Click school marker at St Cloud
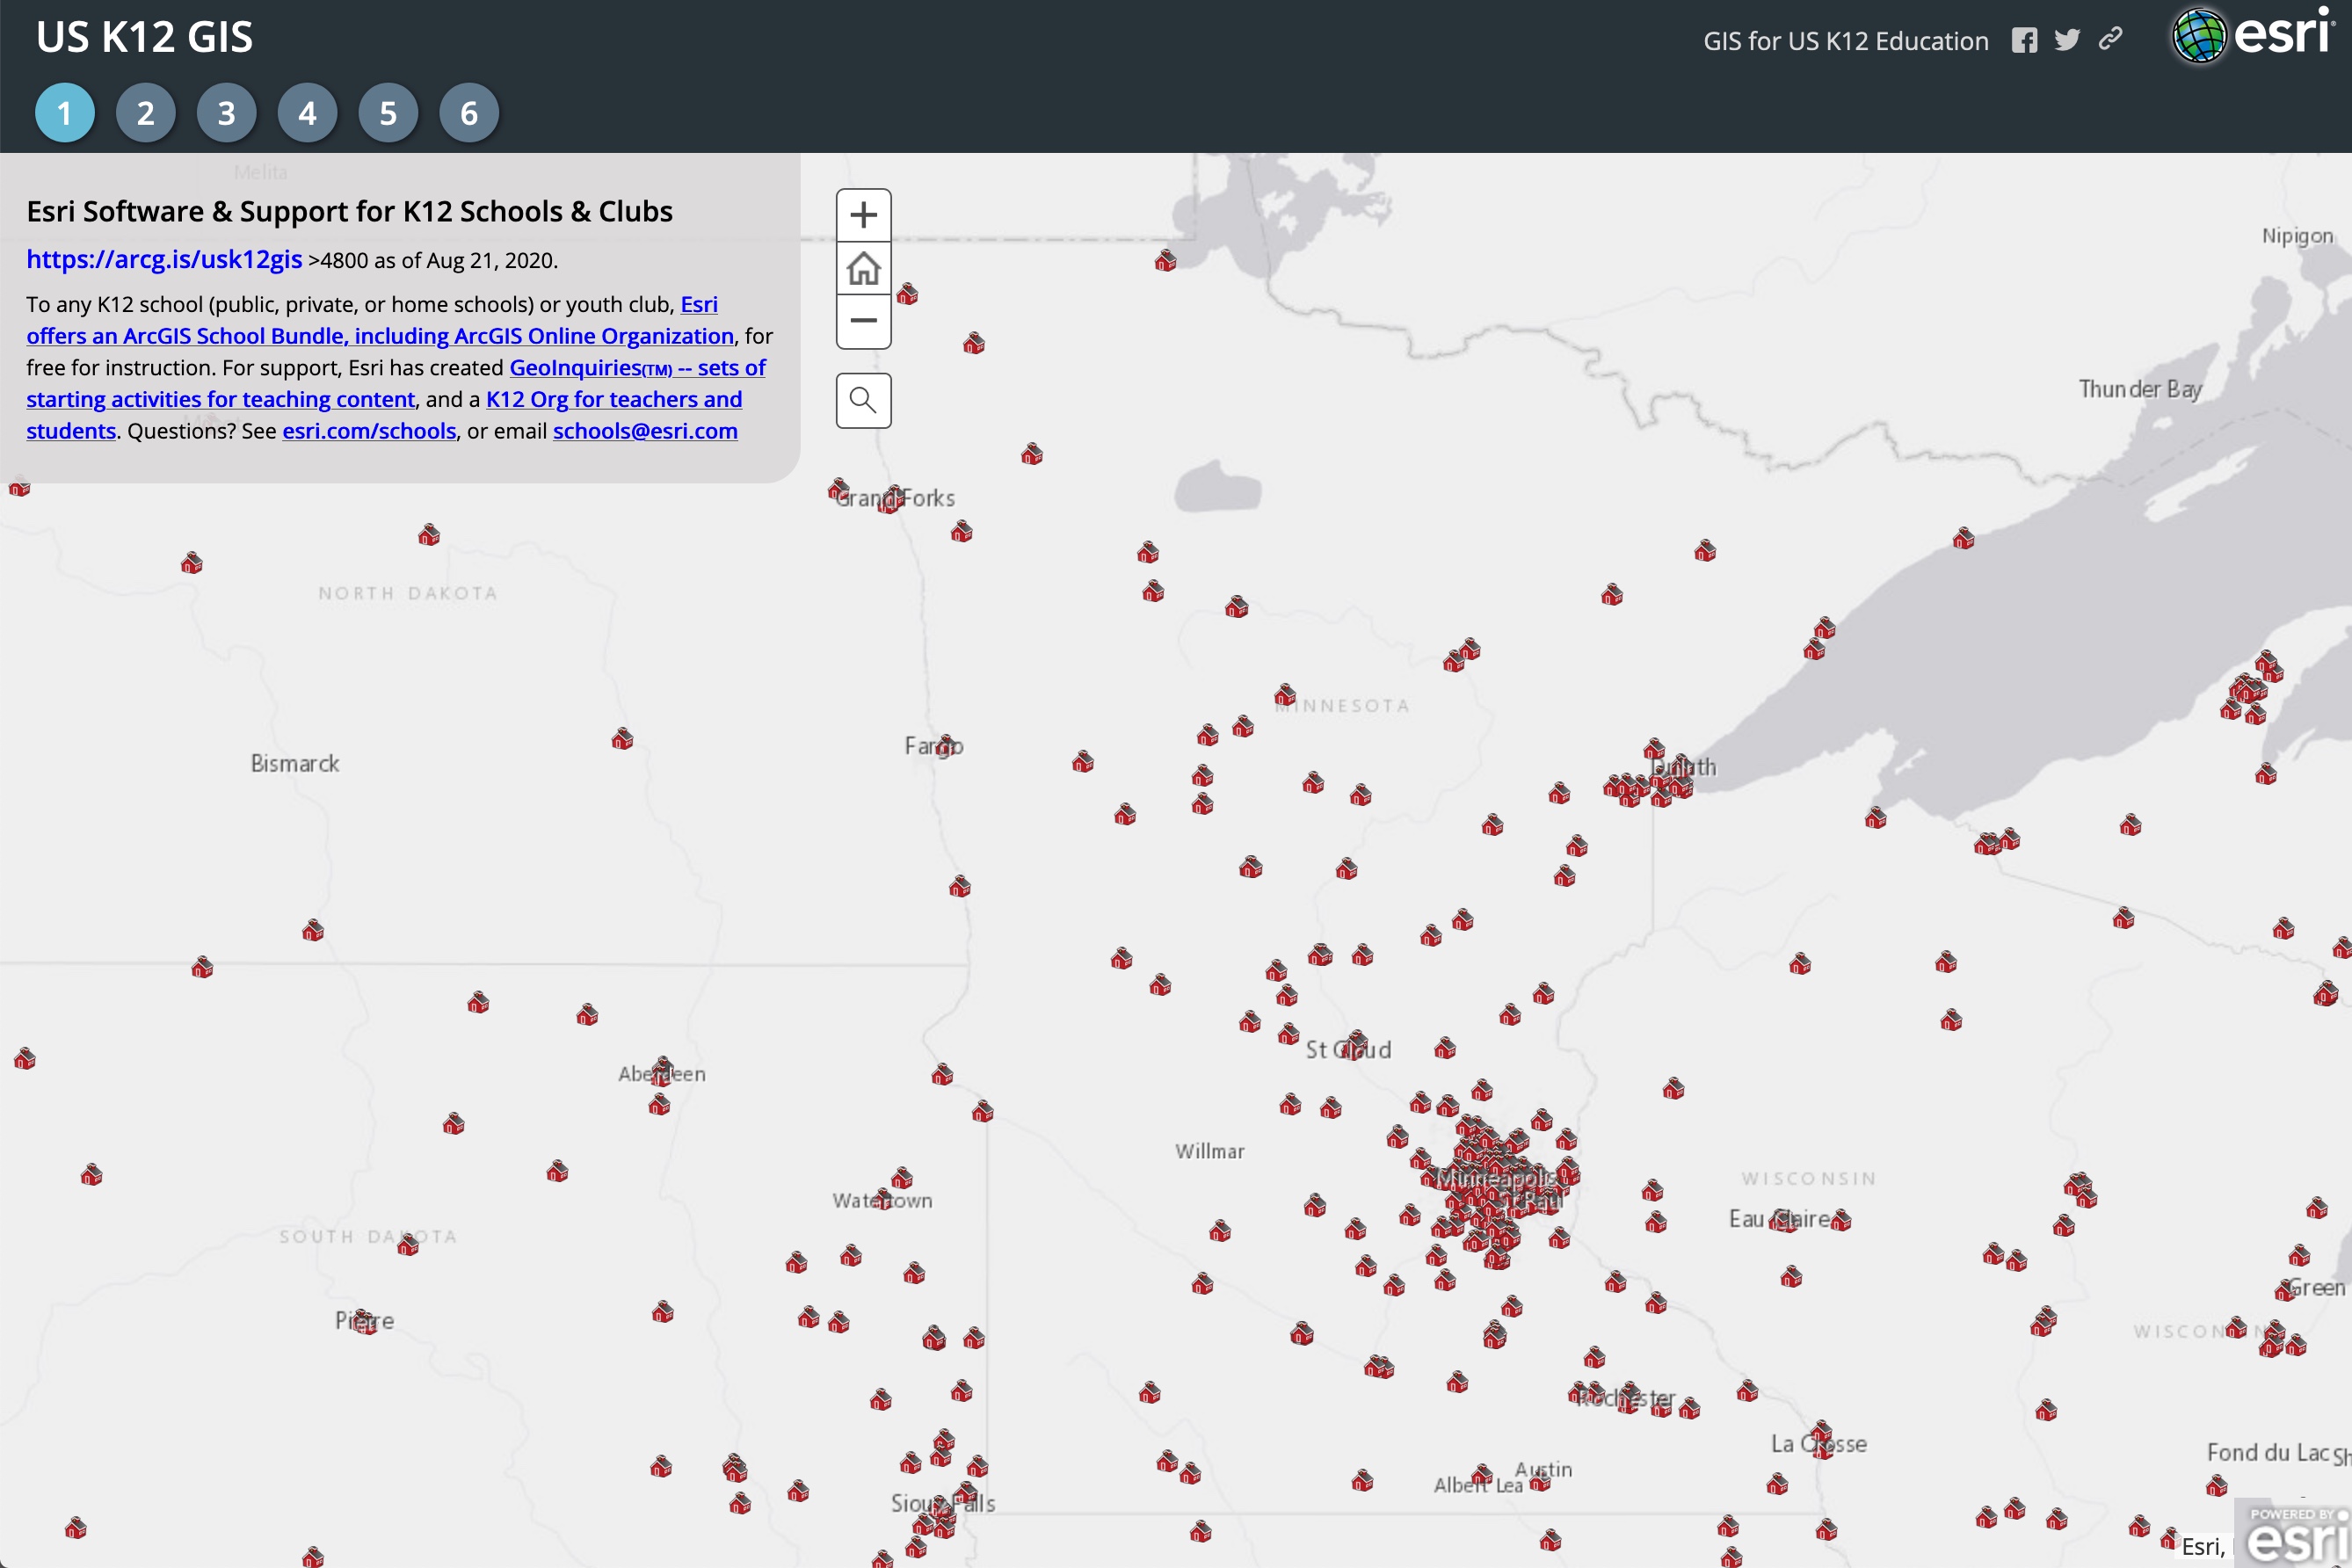2352x1568 pixels. click(1355, 1043)
